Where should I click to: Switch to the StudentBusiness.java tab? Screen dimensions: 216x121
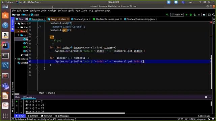coord(107,19)
